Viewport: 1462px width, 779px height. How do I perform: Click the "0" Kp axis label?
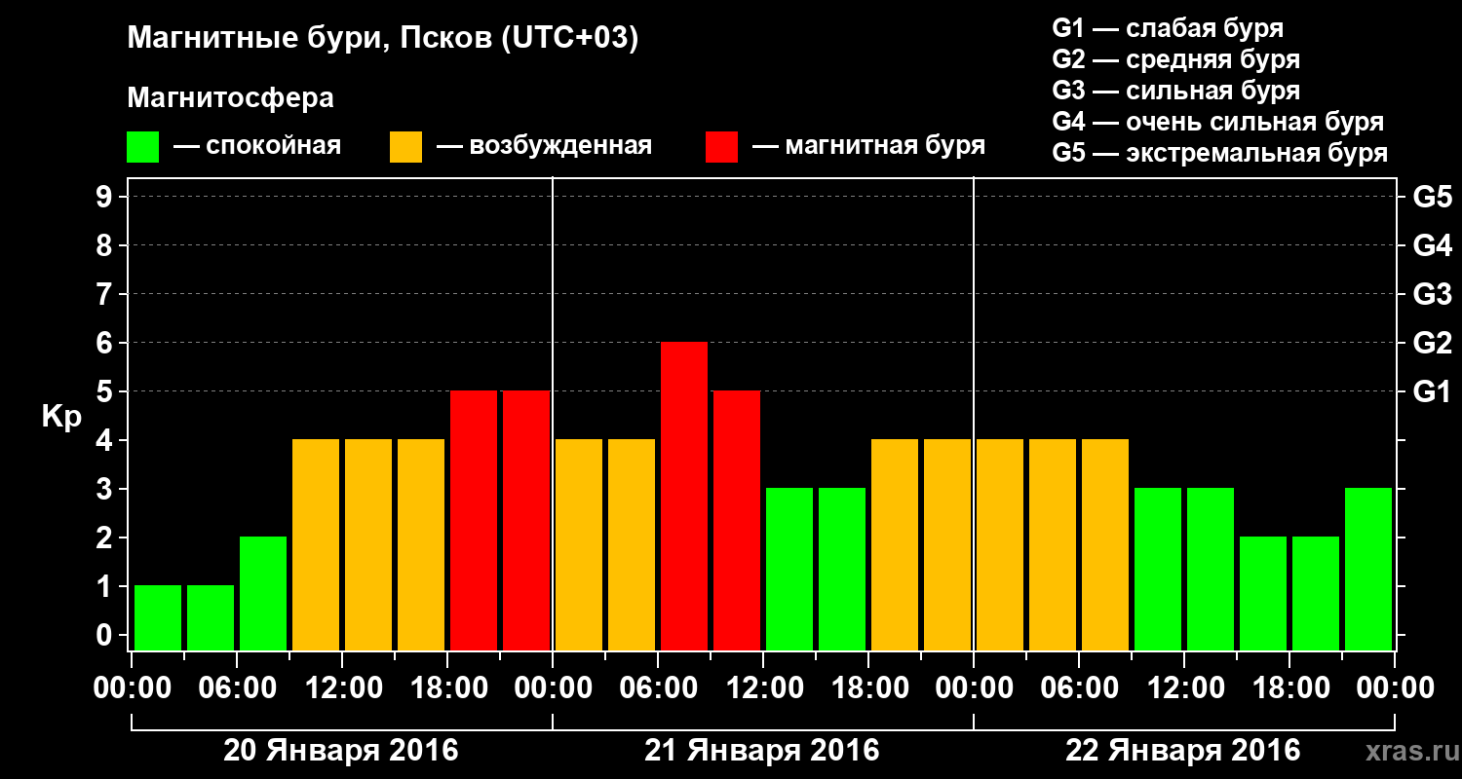pos(105,635)
